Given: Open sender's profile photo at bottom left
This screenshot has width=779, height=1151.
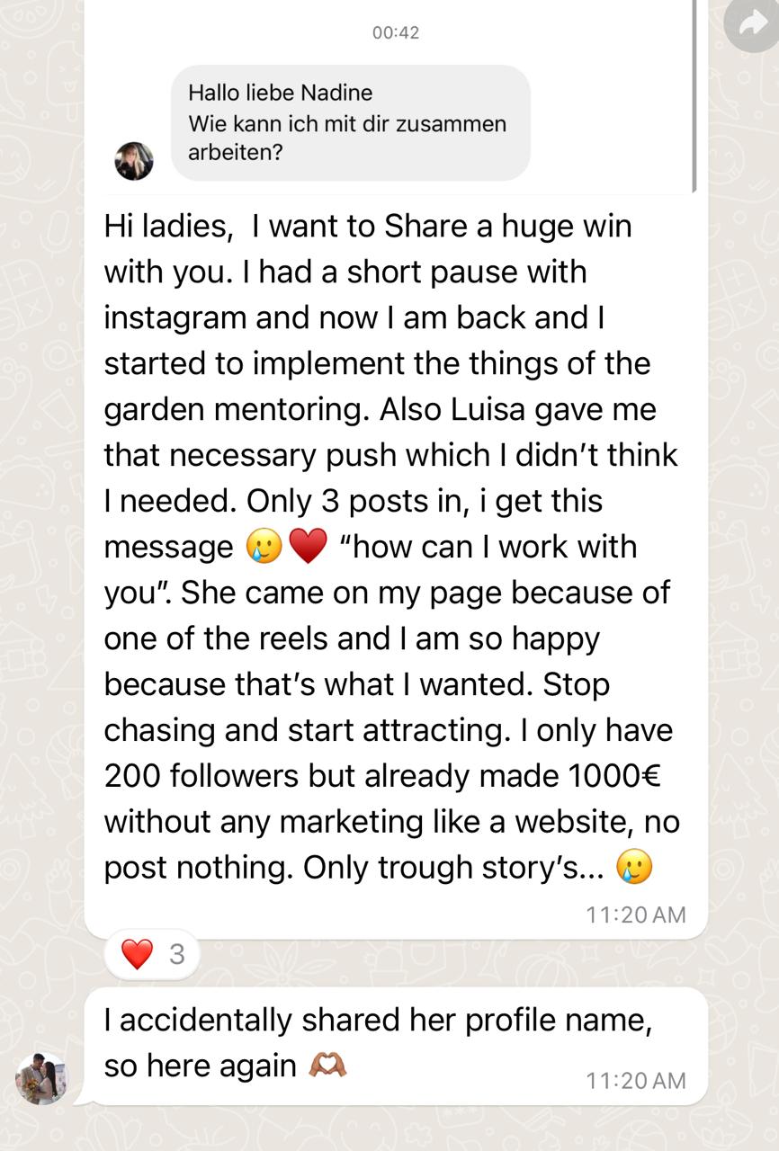Looking at the screenshot, I should point(40,1077).
